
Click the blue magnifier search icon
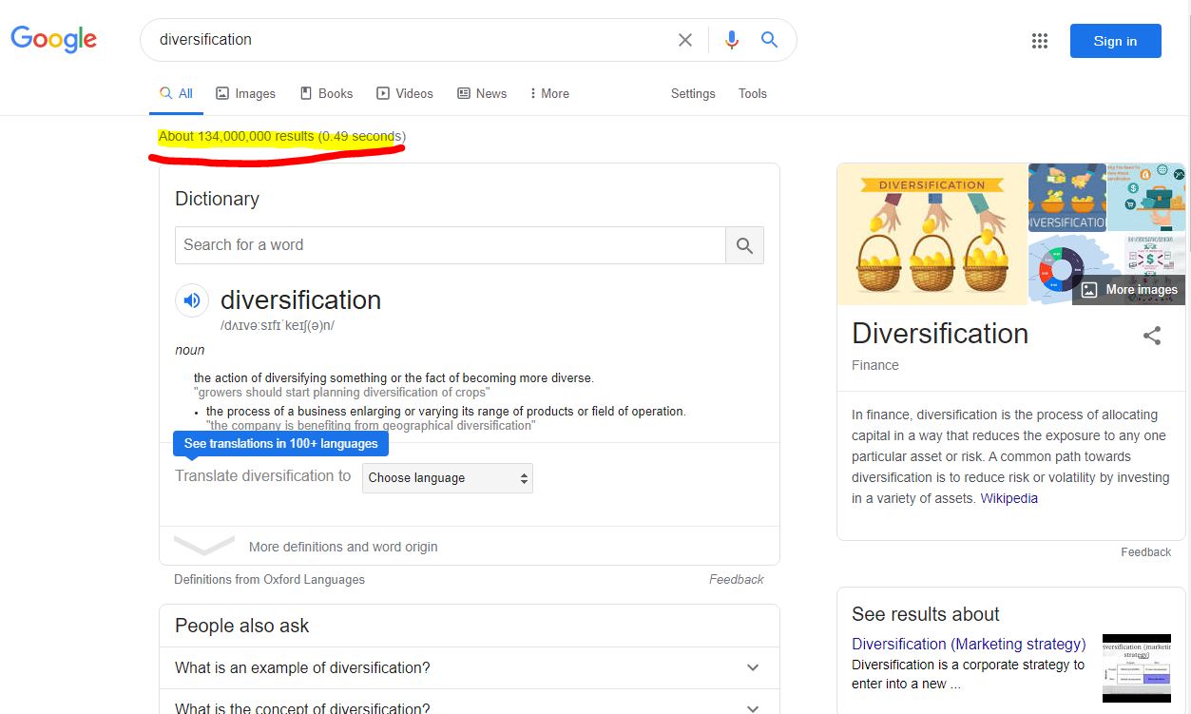click(x=769, y=40)
